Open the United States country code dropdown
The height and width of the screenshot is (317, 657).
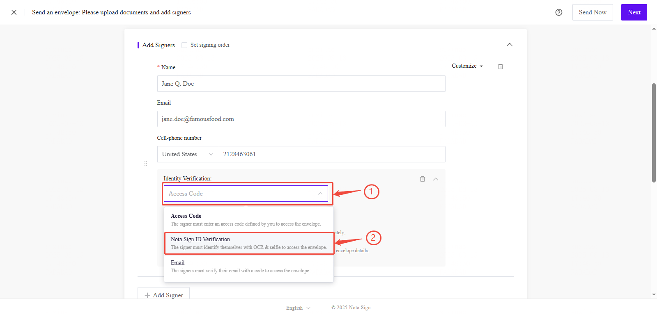188,154
